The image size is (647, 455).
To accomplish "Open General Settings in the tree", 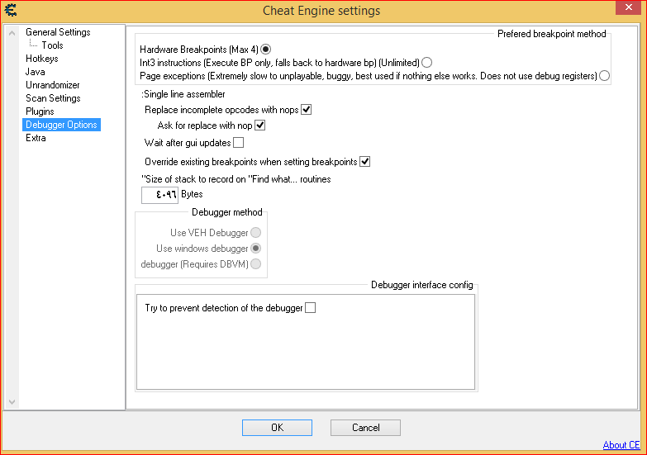I will pyautogui.click(x=58, y=32).
